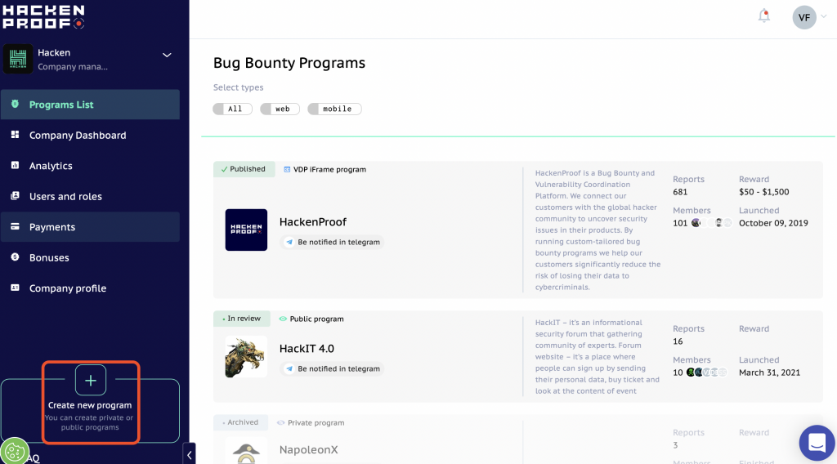Screen dimensions: 837x464
Task: Click VDP iFrame program label
Action: click(x=329, y=170)
